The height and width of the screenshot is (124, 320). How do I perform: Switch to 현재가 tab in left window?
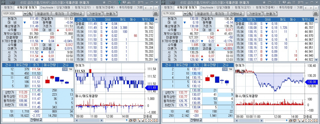click(8, 7)
